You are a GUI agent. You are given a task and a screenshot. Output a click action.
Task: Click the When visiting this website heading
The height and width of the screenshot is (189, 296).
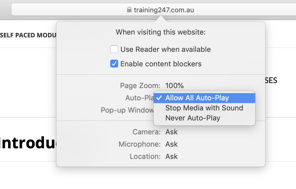[x=160, y=32]
